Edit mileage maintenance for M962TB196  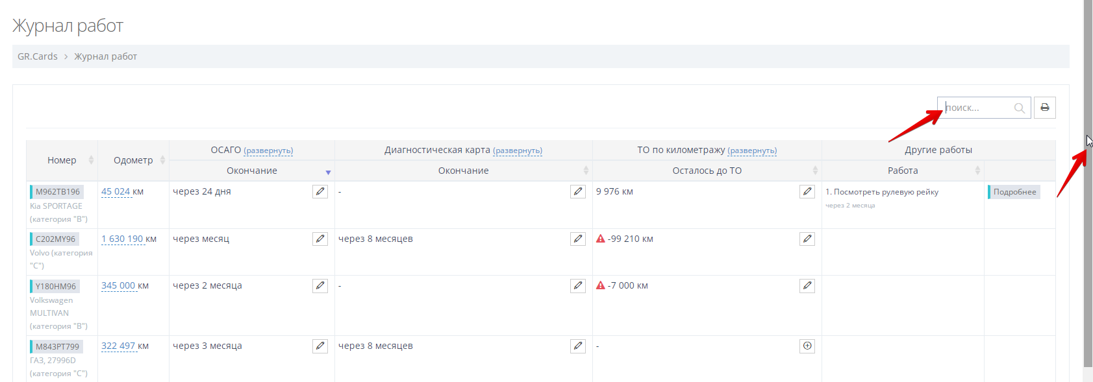click(x=807, y=192)
